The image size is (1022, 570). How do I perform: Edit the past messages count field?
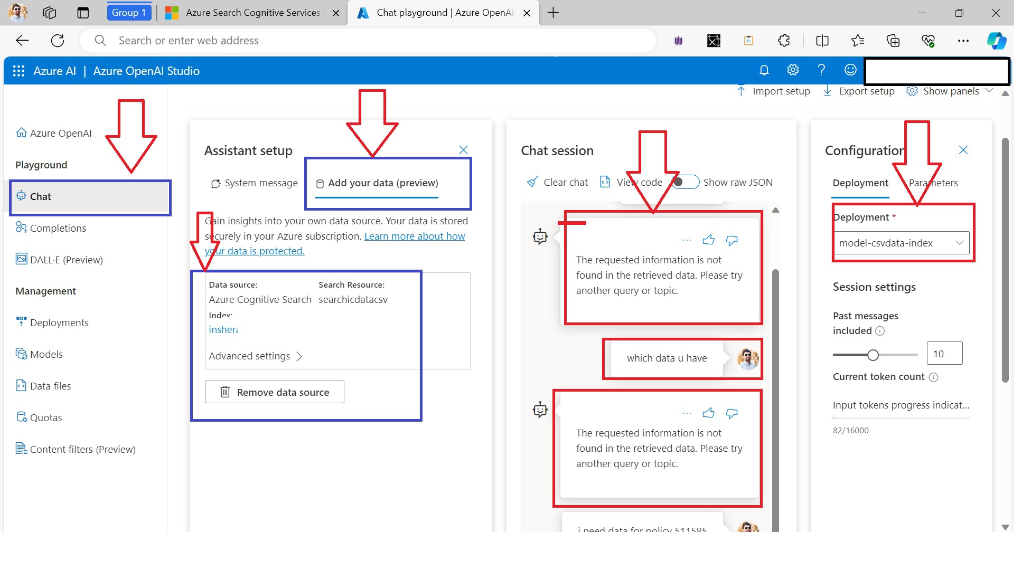tap(944, 353)
